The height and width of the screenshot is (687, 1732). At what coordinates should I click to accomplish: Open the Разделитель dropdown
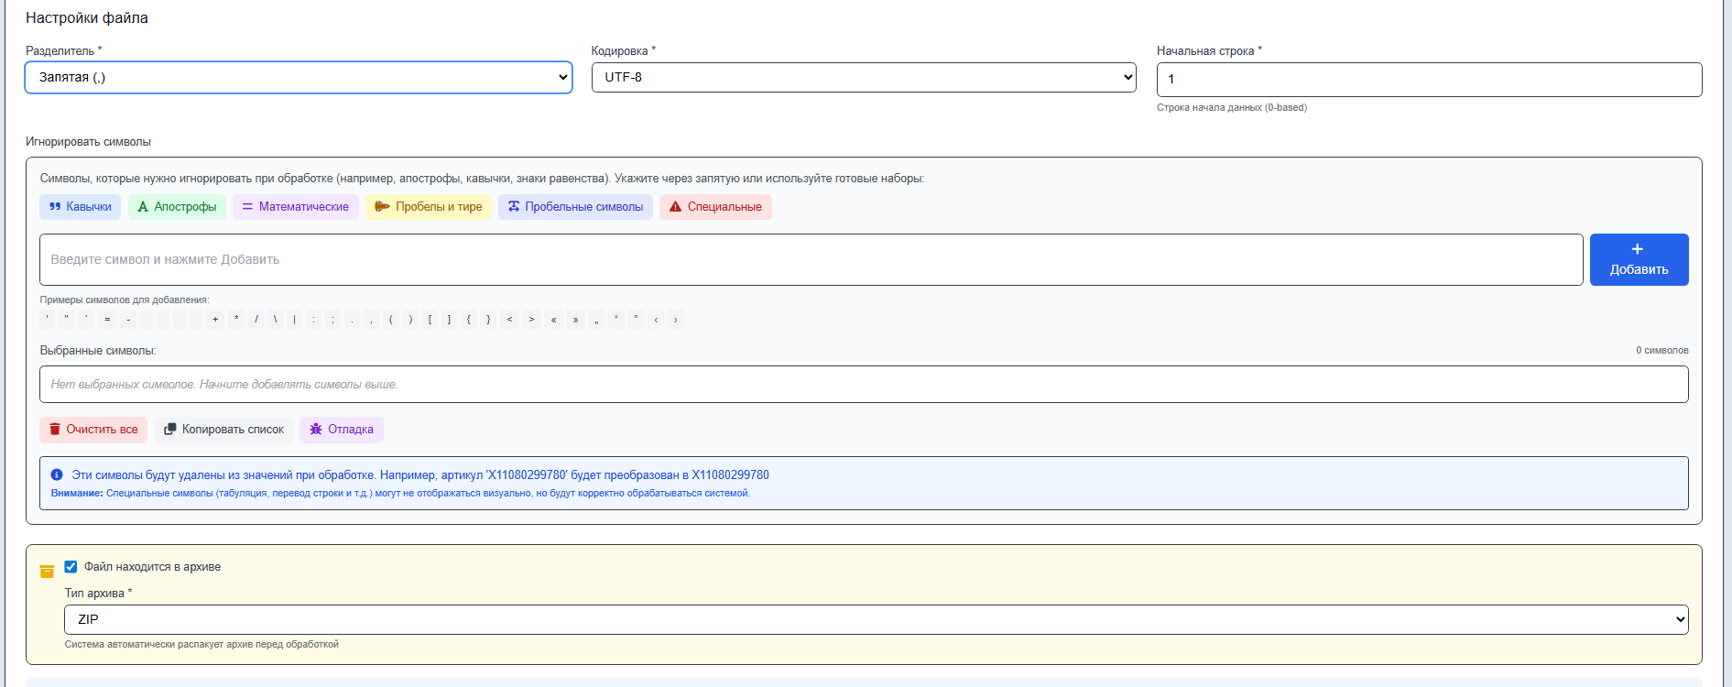pos(299,78)
